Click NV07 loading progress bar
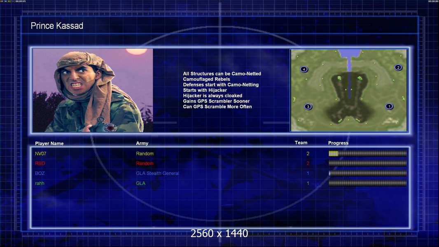The width and height of the screenshot is (439, 247). (x=367, y=153)
